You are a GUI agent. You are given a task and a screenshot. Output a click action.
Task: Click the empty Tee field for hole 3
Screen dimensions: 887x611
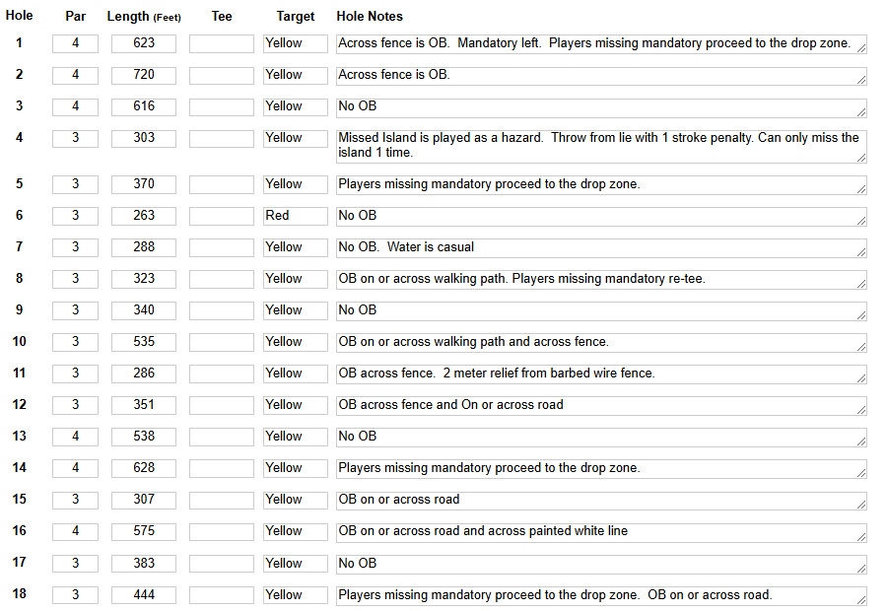222,106
